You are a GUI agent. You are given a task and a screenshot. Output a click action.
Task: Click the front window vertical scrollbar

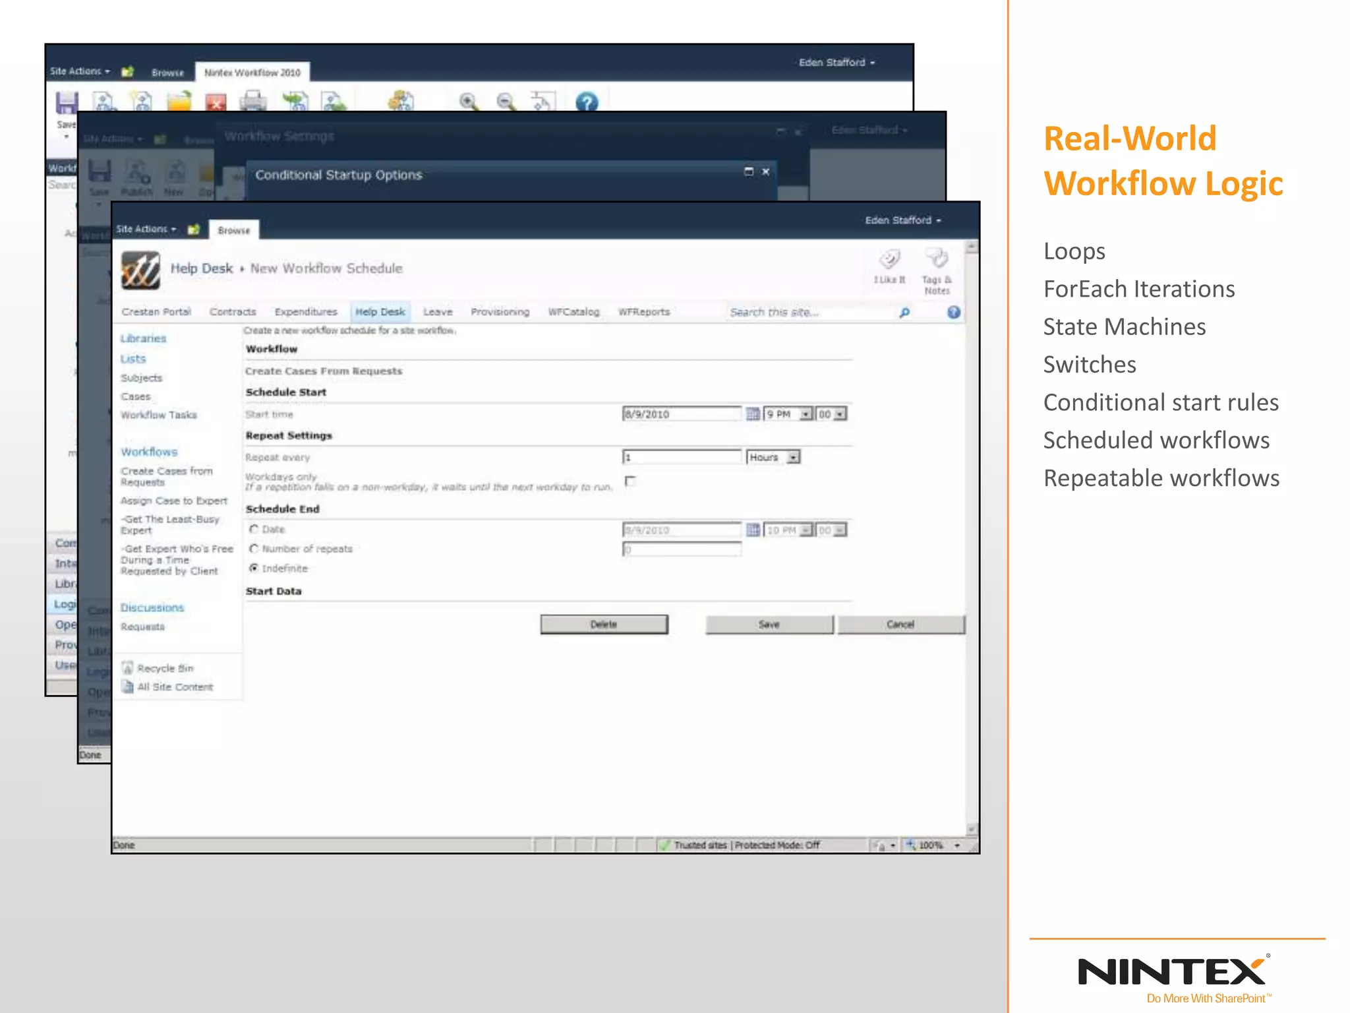pos(972,538)
